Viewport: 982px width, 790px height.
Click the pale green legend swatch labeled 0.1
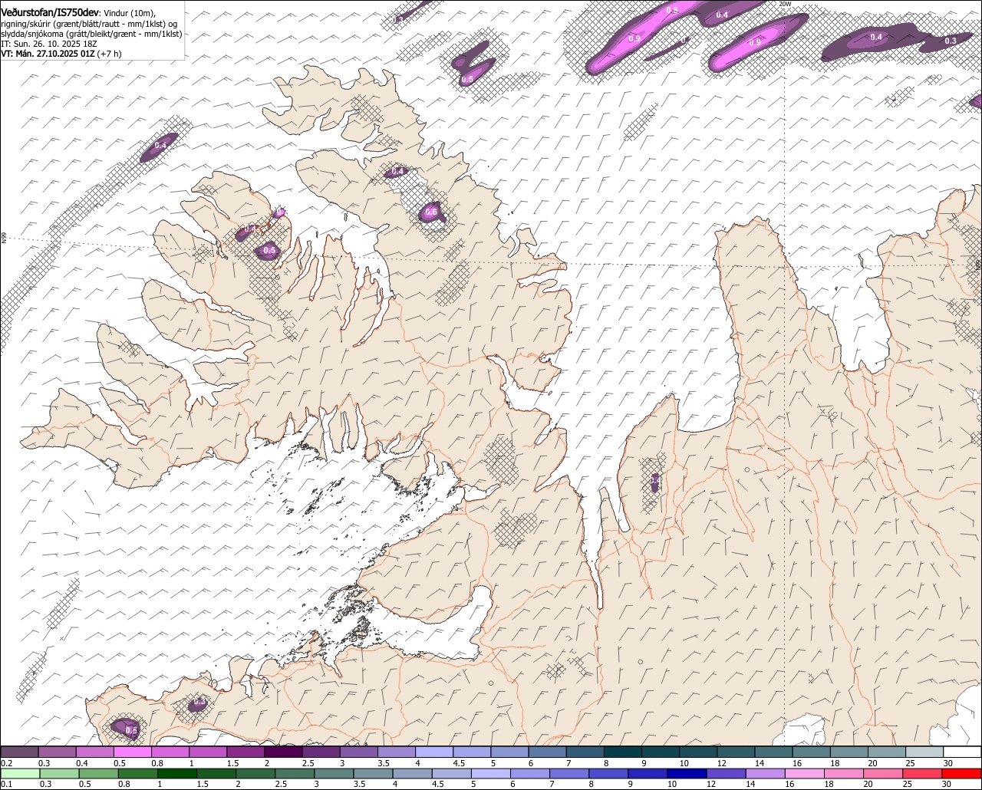pyautogui.click(x=20, y=773)
